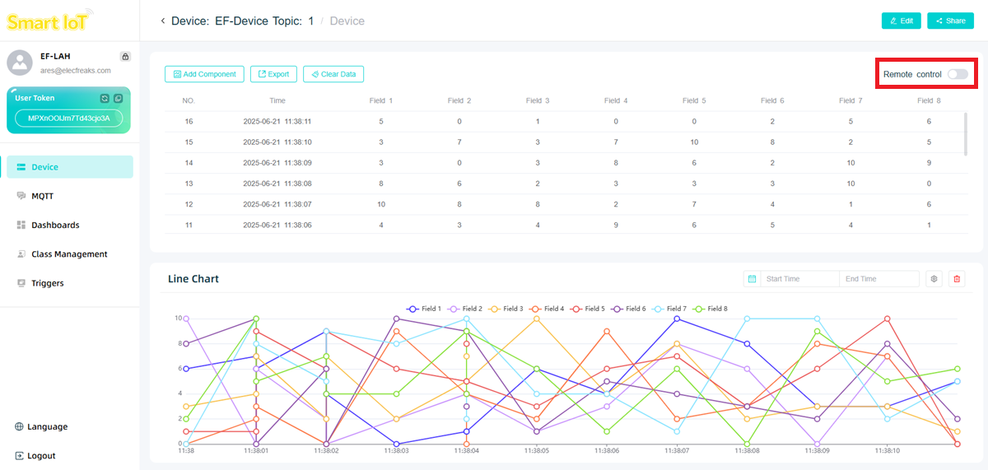
Task: Copy the user token
Action: tap(118, 98)
